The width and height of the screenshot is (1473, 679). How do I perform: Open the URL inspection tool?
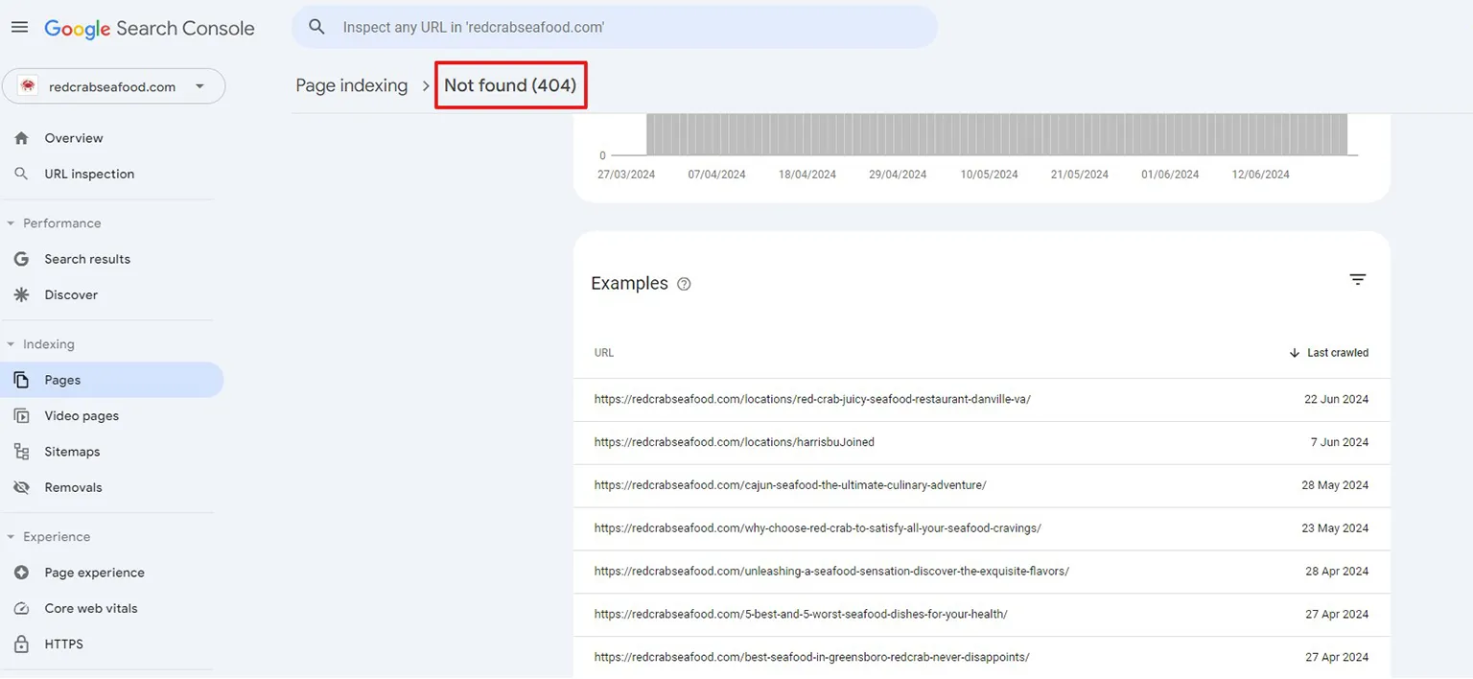(x=88, y=174)
